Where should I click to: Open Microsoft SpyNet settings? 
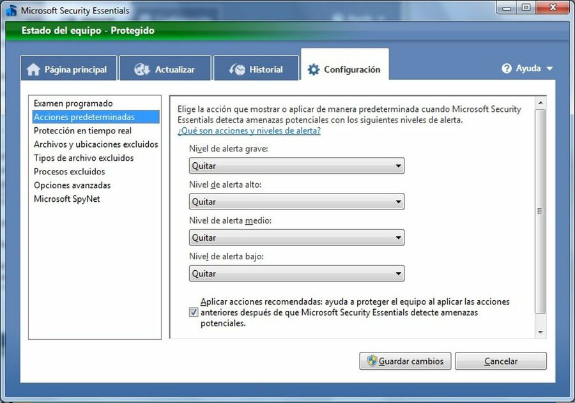click(x=66, y=199)
